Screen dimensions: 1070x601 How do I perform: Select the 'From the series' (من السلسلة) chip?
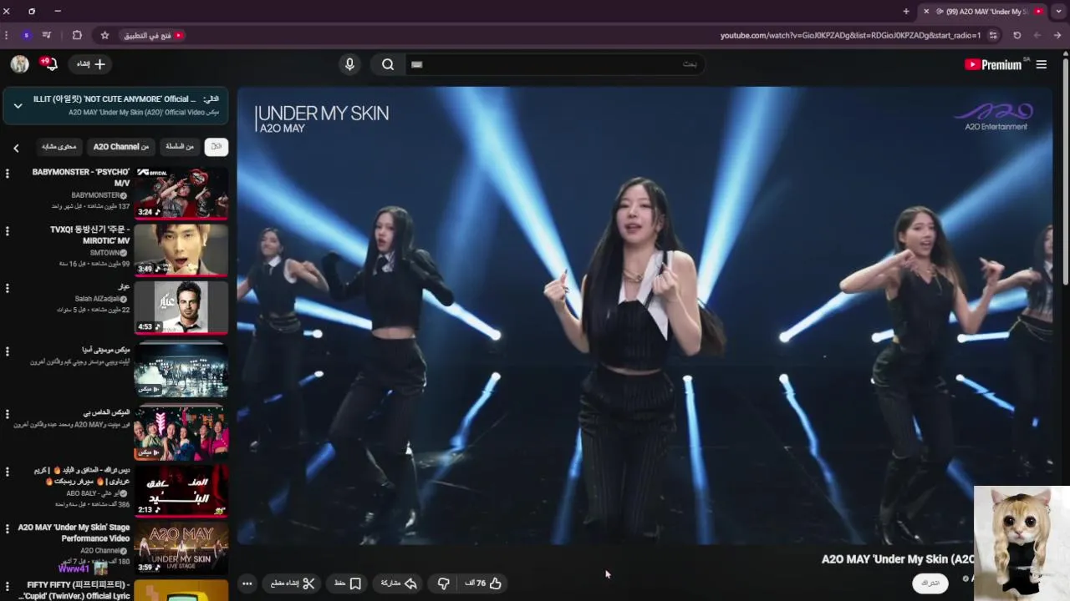click(179, 146)
